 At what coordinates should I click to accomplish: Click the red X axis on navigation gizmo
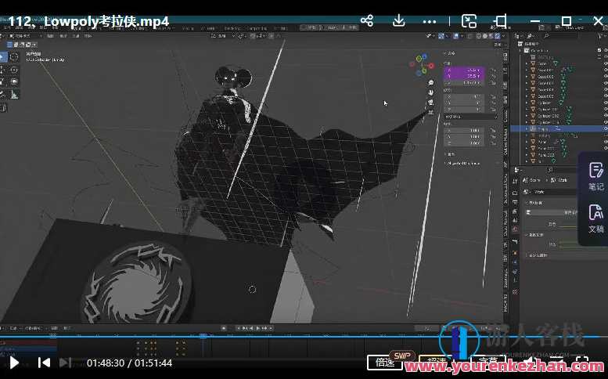[x=431, y=66]
